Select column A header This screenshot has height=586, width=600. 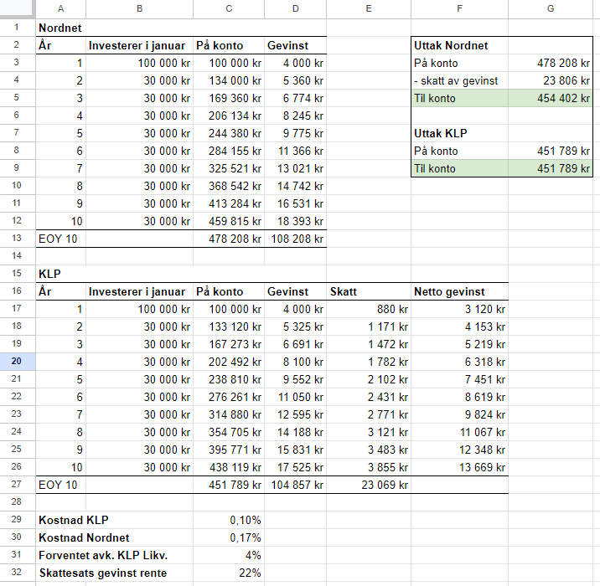click(61, 9)
